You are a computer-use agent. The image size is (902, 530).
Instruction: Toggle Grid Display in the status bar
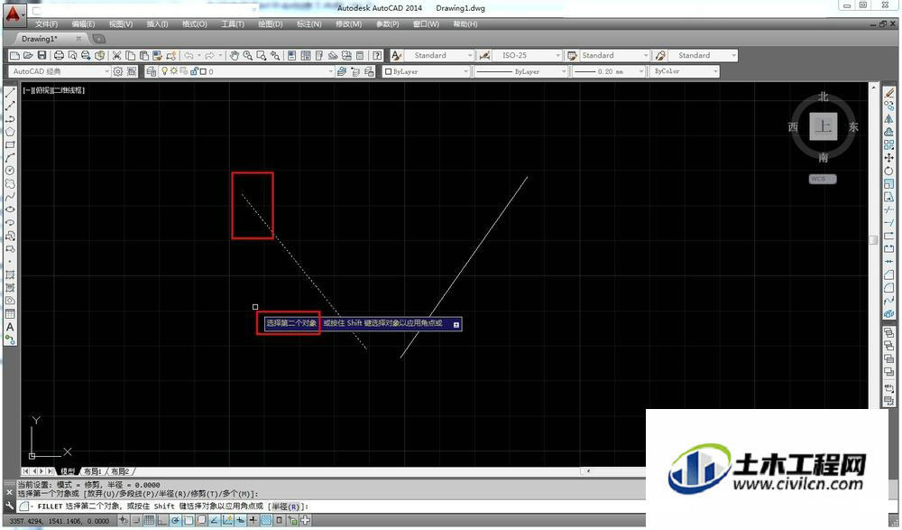(x=149, y=520)
